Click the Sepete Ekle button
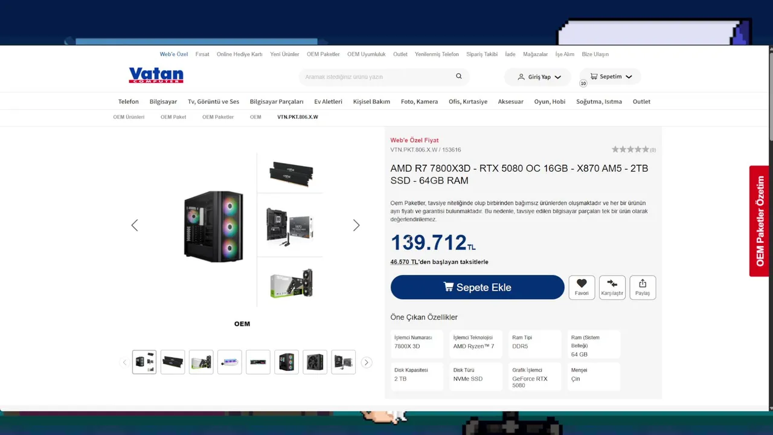 click(478, 287)
